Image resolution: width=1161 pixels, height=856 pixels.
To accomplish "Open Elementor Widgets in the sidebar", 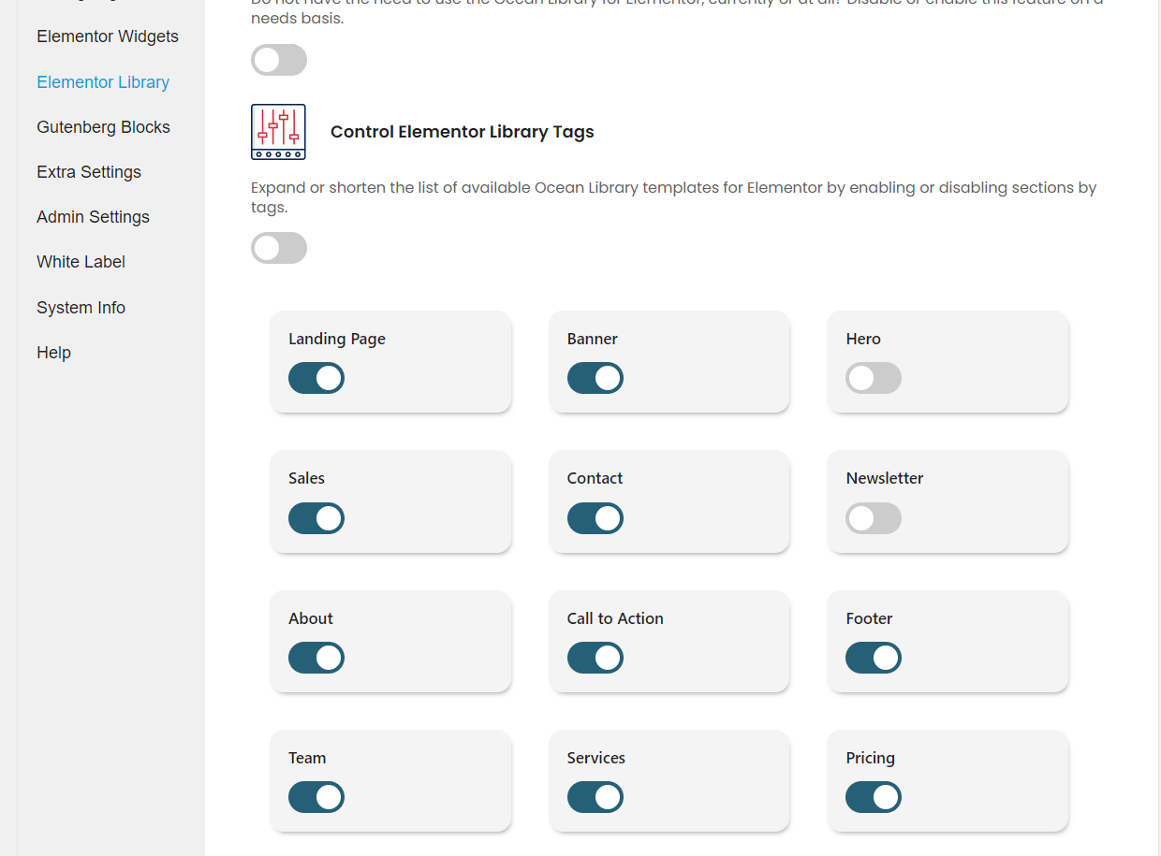I will tap(108, 36).
